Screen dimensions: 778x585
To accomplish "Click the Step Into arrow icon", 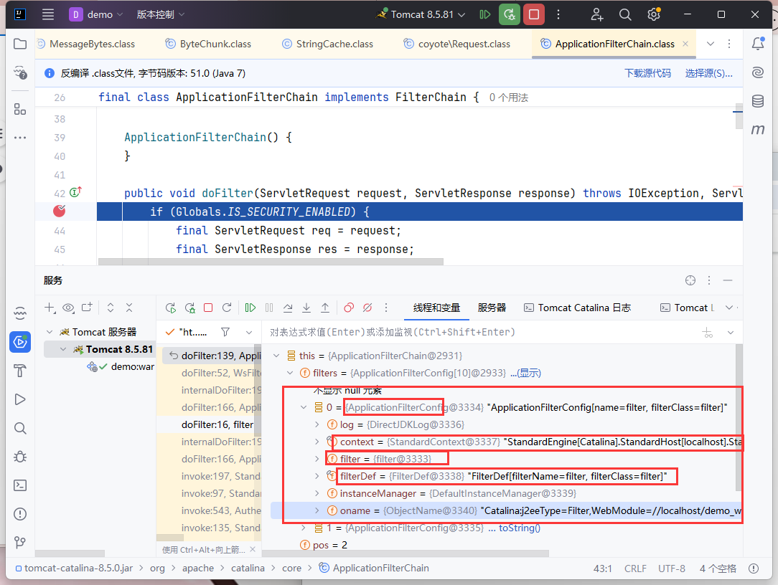I will coord(306,308).
